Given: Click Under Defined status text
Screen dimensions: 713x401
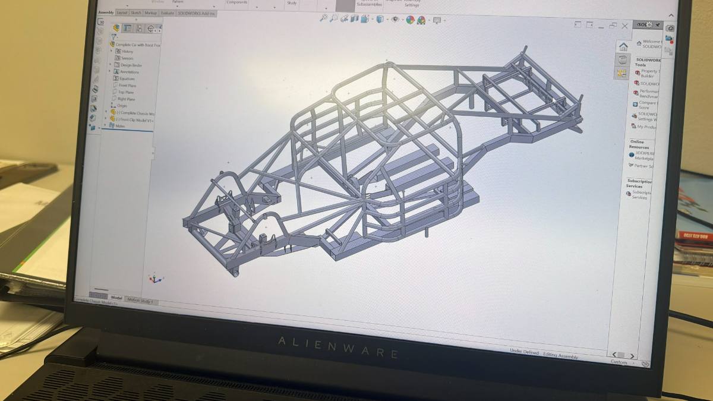Looking at the screenshot, I should click(524, 352).
